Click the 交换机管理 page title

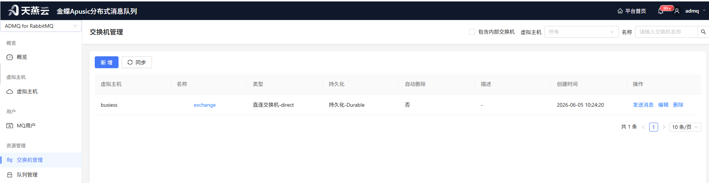point(106,32)
